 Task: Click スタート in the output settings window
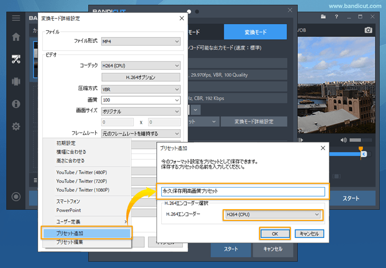tap(231, 249)
